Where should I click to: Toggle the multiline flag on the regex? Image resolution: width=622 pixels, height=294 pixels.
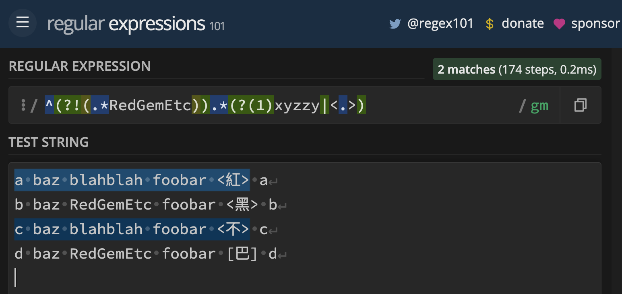pyautogui.click(x=544, y=105)
